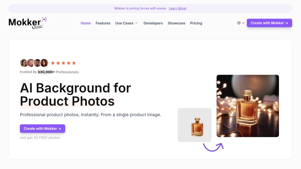Click the small perfume bottle source image
The width and height of the screenshot is (301, 169).
(195, 125)
